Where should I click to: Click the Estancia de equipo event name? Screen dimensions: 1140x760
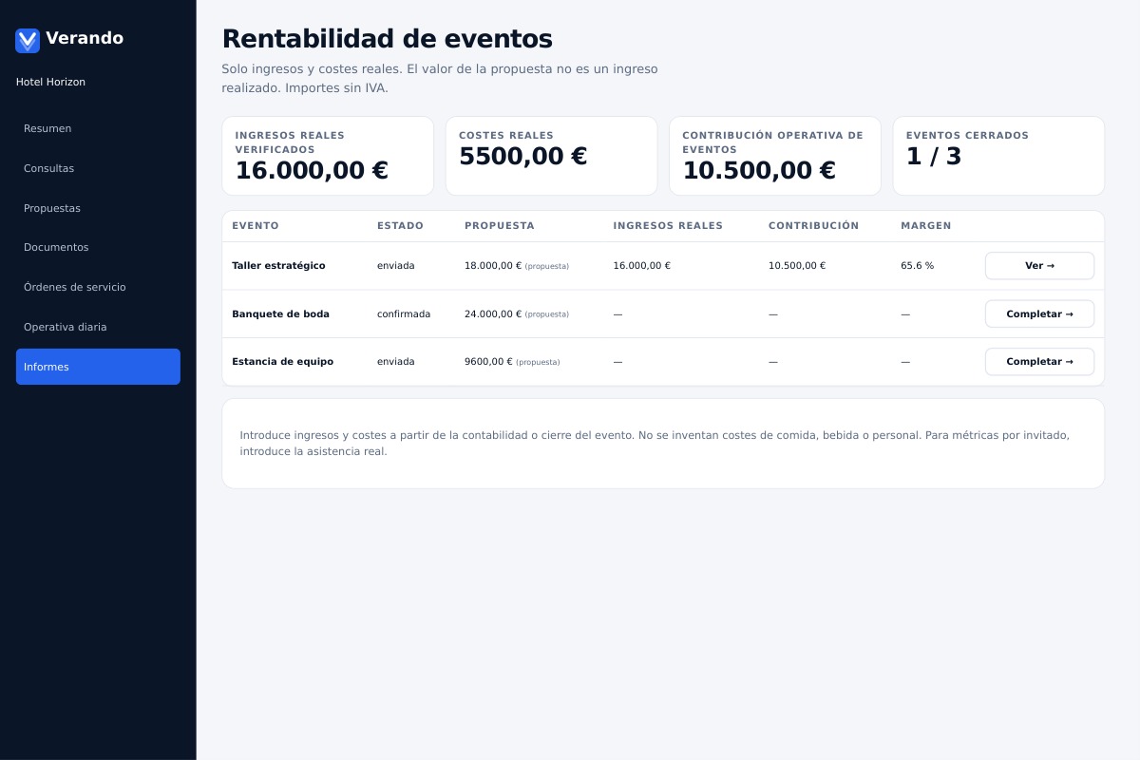coord(282,362)
